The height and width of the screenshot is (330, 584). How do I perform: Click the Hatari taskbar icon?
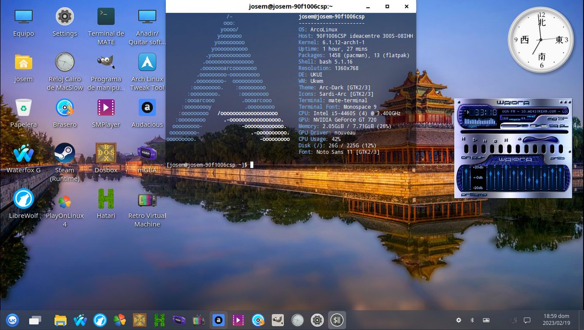[159, 320]
